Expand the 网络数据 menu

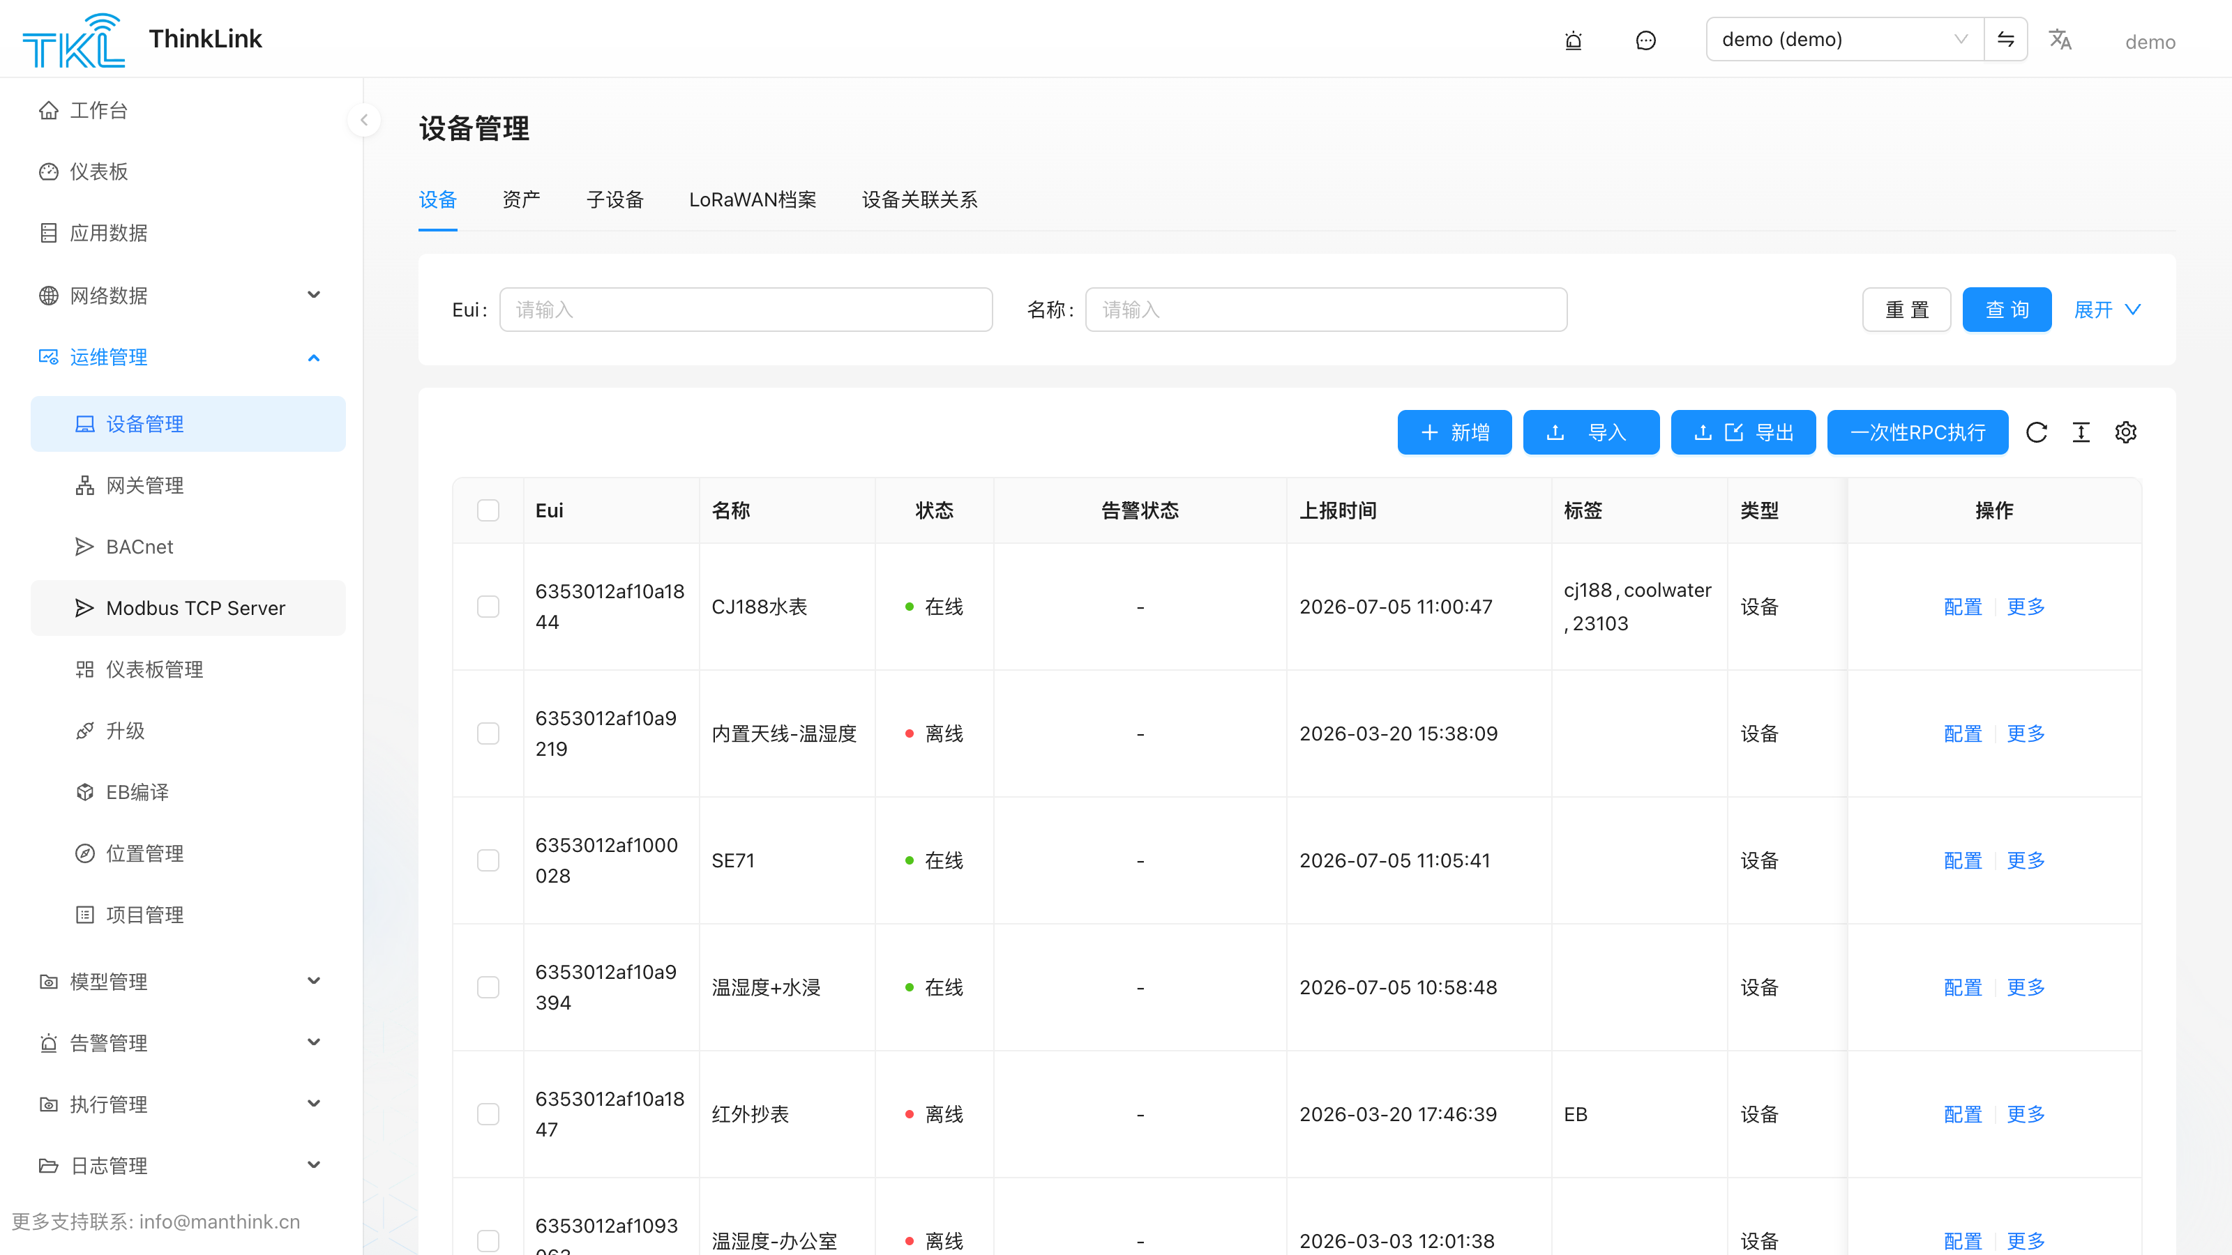[188, 296]
